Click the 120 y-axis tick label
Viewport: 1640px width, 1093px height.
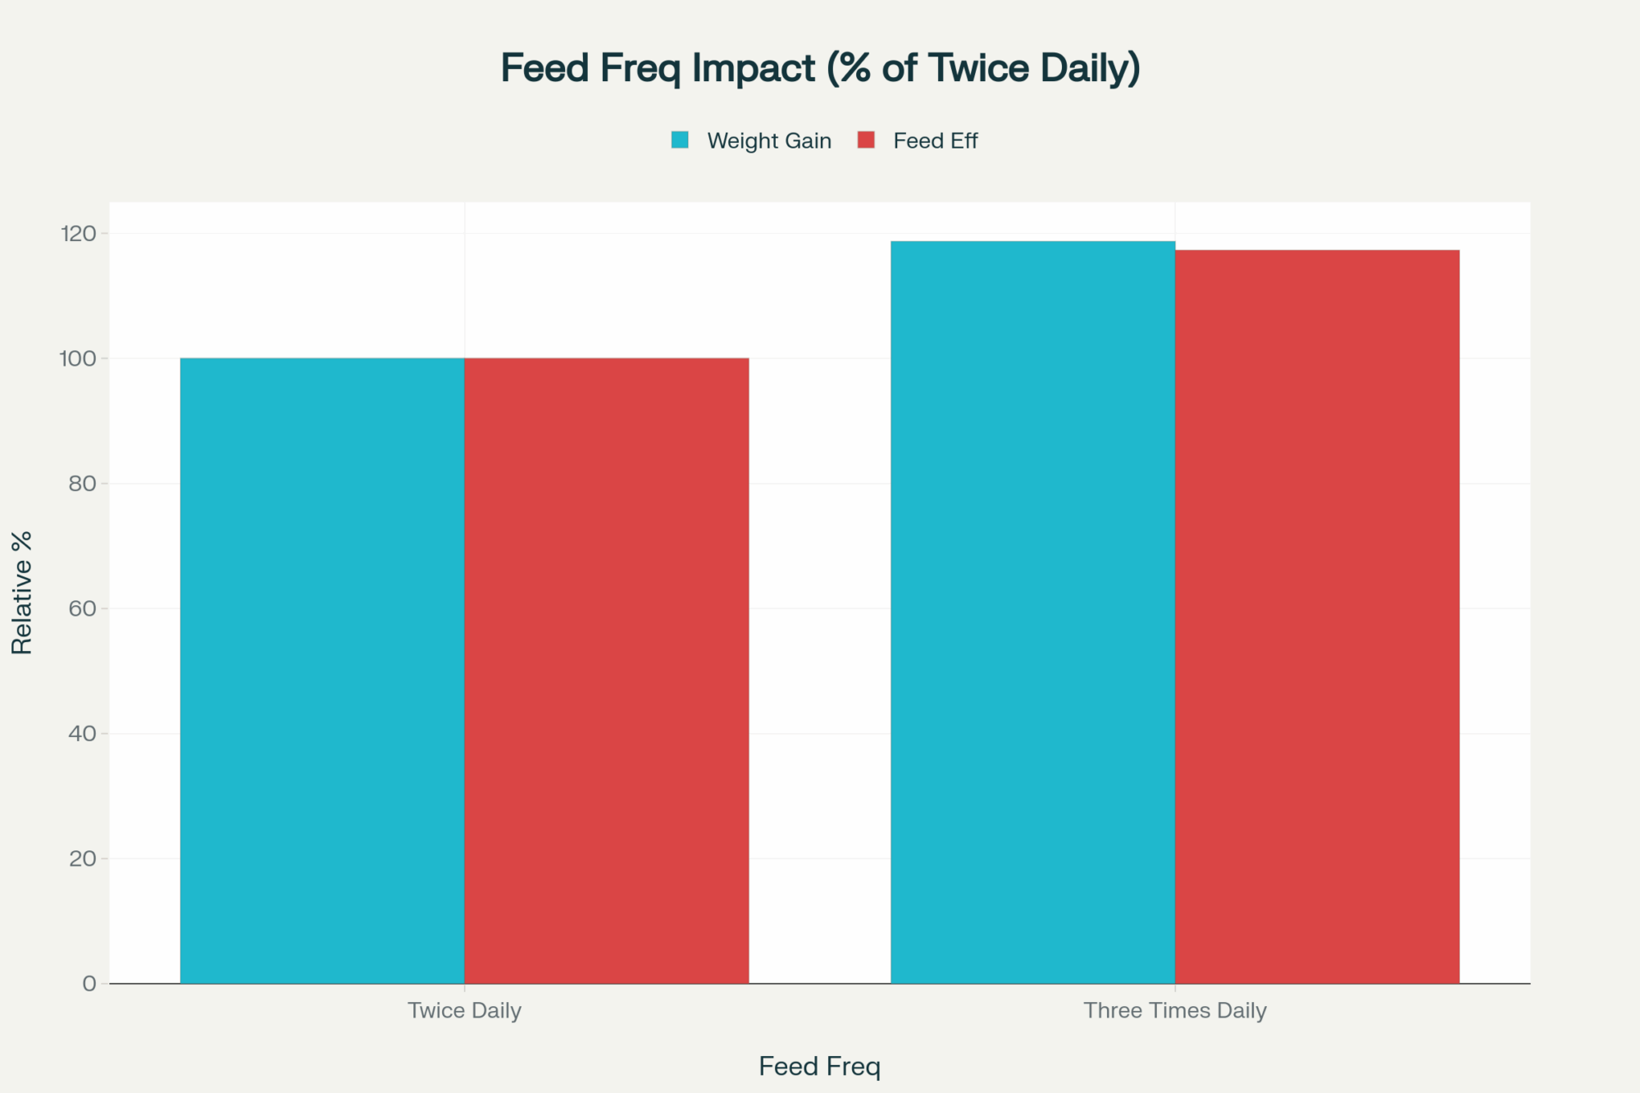pyautogui.click(x=78, y=234)
